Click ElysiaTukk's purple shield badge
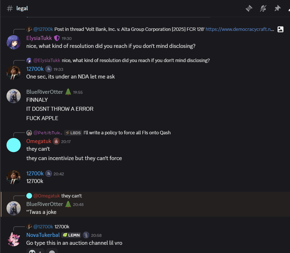The width and height of the screenshot is (290, 253). click(57, 38)
